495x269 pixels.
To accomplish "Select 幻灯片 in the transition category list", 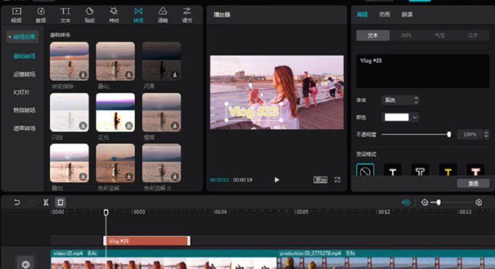I will click(x=21, y=92).
